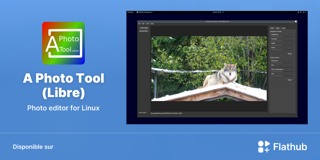The width and height of the screenshot is (320, 160).
Task: Click the Load Image button
Action: coord(144,28)
